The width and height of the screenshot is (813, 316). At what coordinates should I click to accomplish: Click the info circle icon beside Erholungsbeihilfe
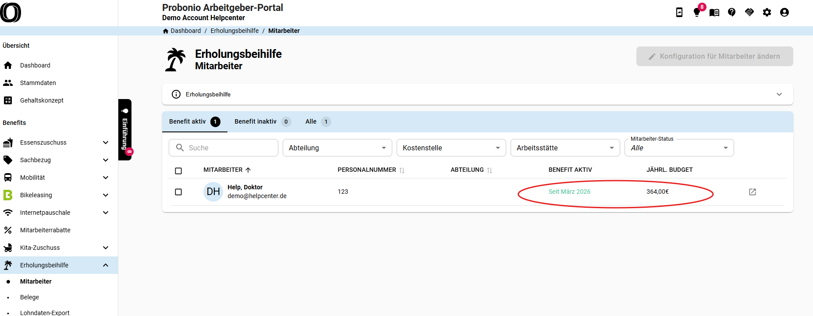click(x=176, y=94)
